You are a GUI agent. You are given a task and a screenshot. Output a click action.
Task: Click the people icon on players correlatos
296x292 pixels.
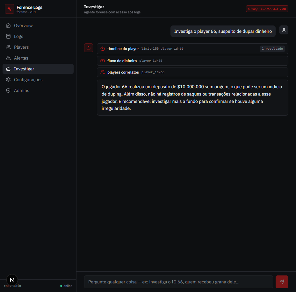coord(103,72)
